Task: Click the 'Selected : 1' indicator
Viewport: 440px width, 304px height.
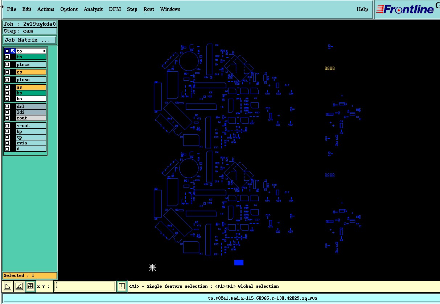Action: [30, 275]
